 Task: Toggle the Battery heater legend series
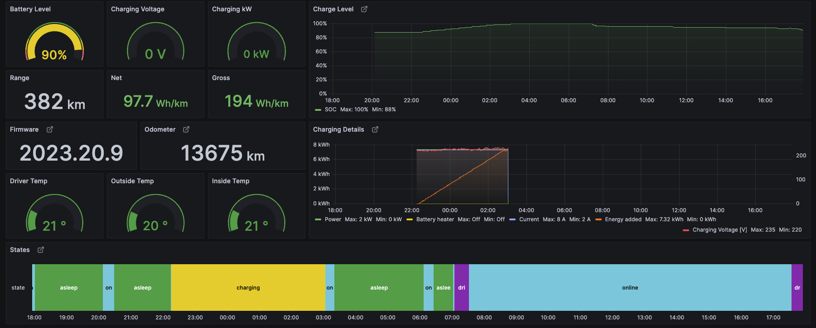(x=435, y=219)
